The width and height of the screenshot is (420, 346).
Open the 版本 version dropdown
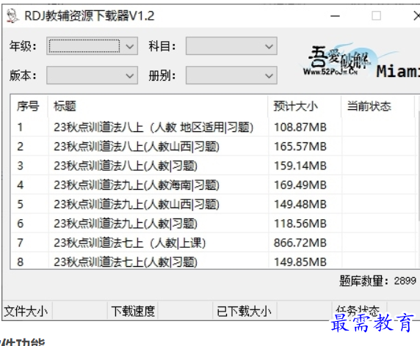(x=92, y=76)
